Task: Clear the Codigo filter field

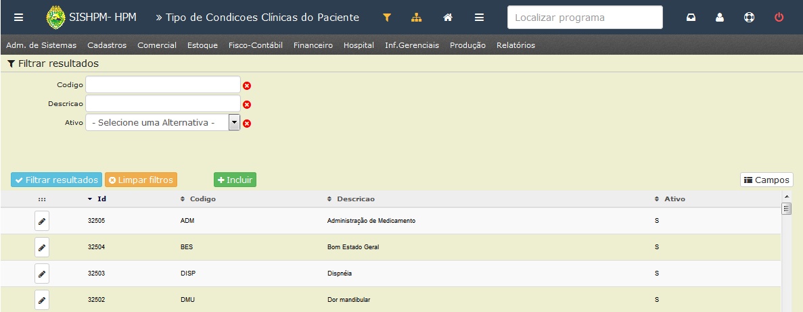Action: click(x=247, y=85)
